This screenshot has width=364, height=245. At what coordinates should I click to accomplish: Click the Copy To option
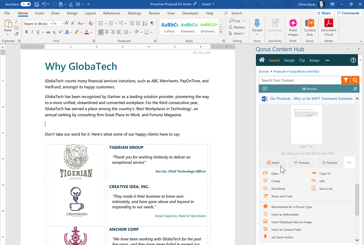click(x=321, y=173)
